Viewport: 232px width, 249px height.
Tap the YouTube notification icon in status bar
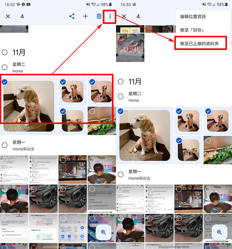pyautogui.click(x=29, y=4)
